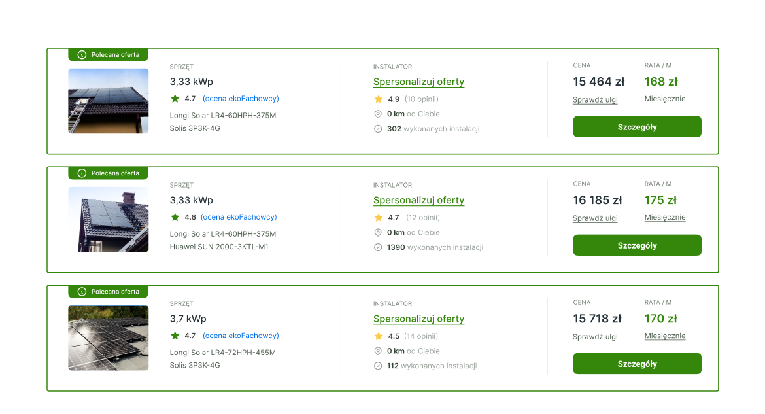Click Miesięcznie under the 168 zł rate
Viewport: 765px width, 414px height.
[x=665, y=99]
